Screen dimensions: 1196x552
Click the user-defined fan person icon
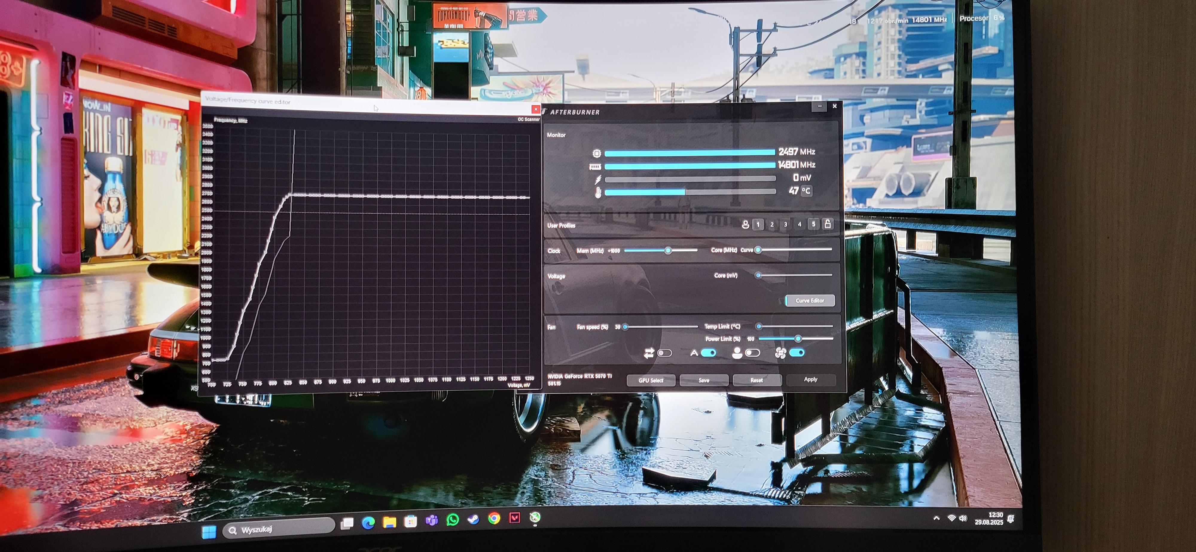tap(737, 353)
